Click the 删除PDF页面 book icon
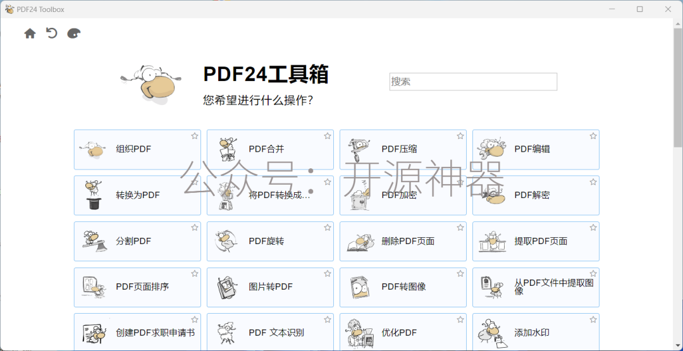 [360, 242]
